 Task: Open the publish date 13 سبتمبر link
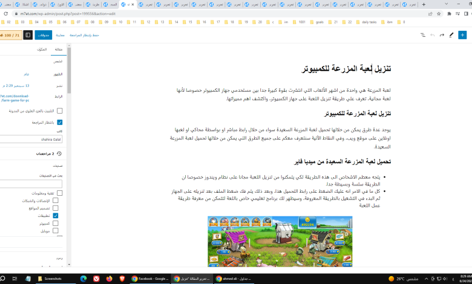click(x=16, y=86)
